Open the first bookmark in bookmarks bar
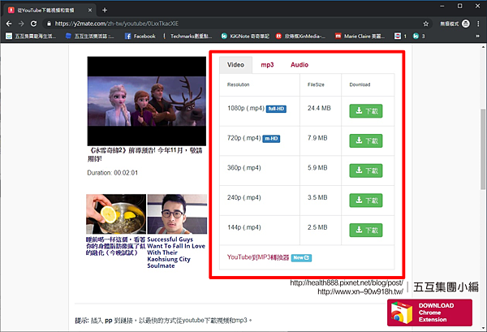 click(x=31, y=36)
